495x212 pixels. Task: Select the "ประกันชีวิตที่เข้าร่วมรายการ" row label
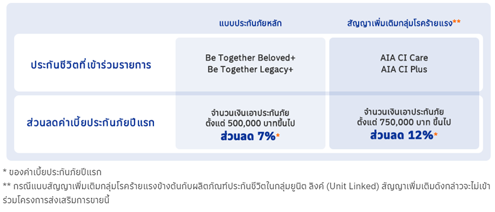91,65
